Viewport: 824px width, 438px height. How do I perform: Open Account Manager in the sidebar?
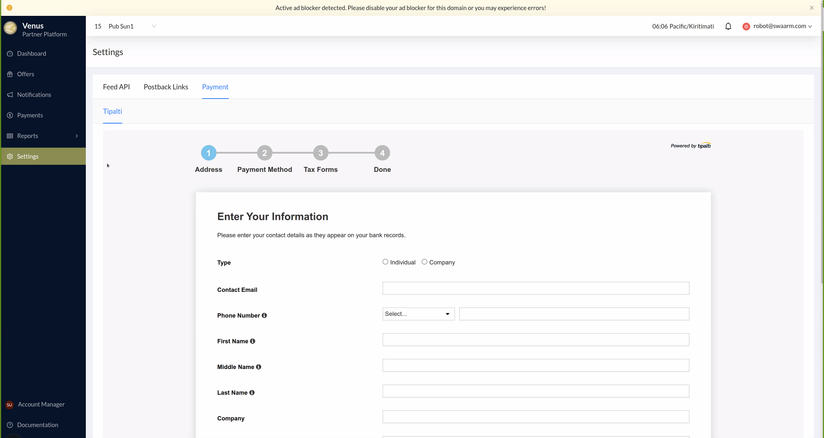pyautogui.click(x=41, y=404)
